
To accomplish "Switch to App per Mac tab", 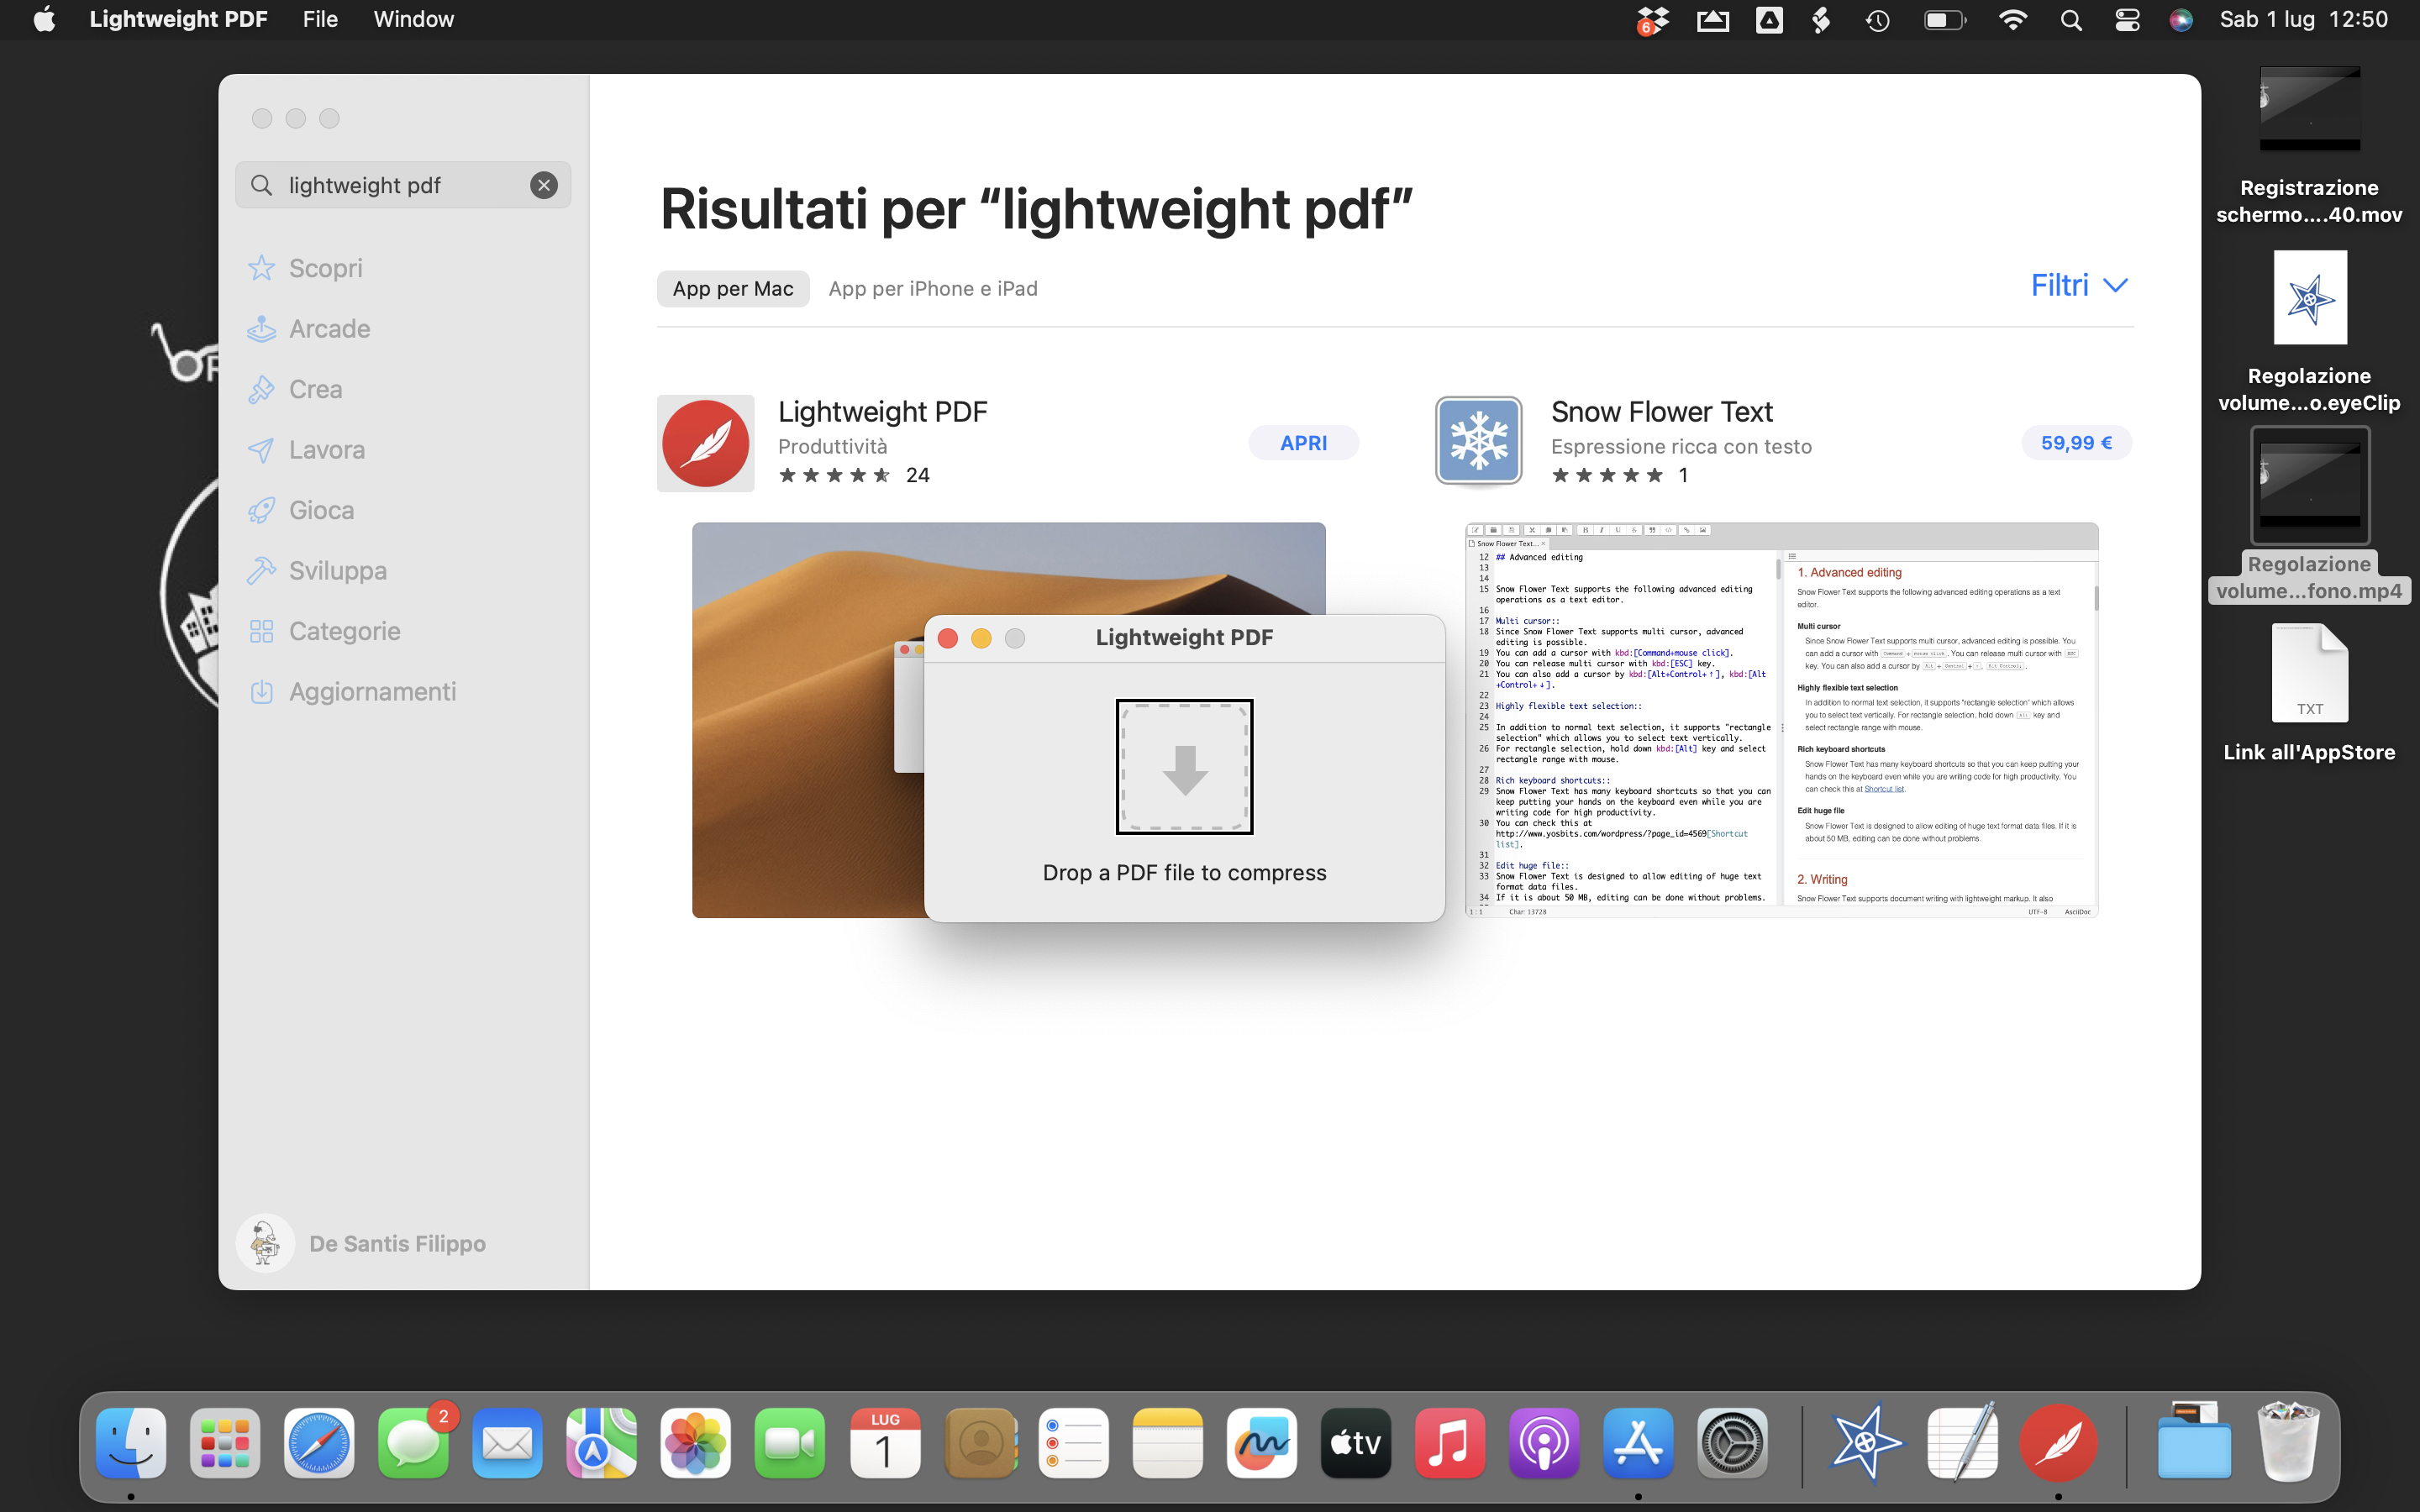I will [733, 289].
